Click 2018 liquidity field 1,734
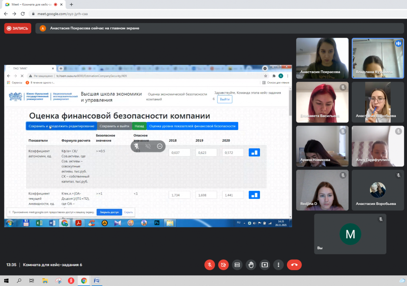This screenshot has height=286, width=407. [179, 195]
